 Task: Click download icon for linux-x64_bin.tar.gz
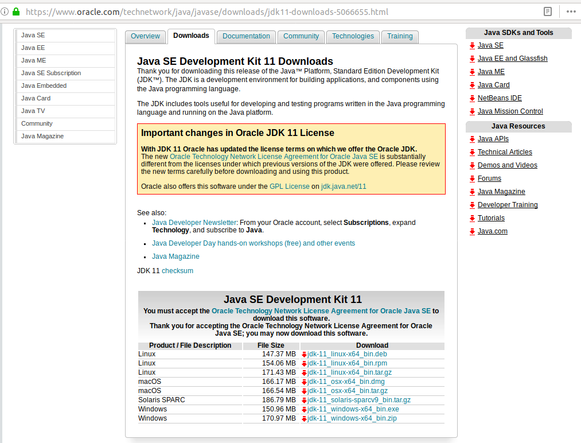tap(304, 373)
